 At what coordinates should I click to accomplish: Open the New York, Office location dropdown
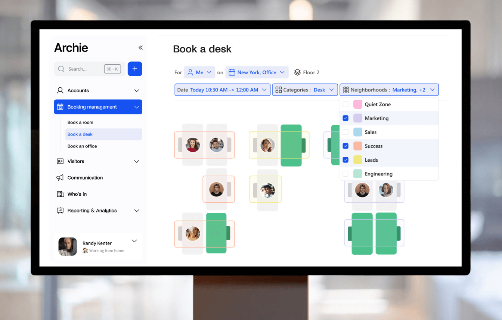[x=257, y=72]
